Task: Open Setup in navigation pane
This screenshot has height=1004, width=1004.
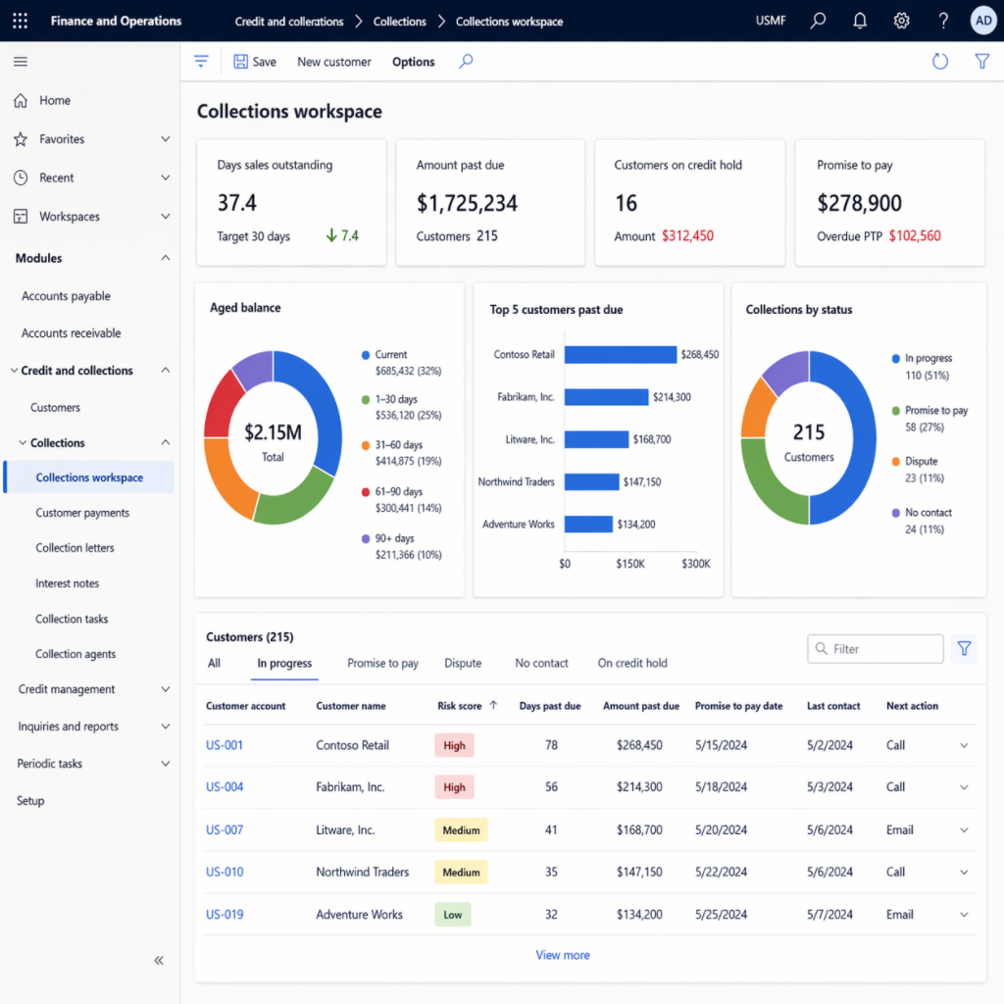Action: [30, 800]
